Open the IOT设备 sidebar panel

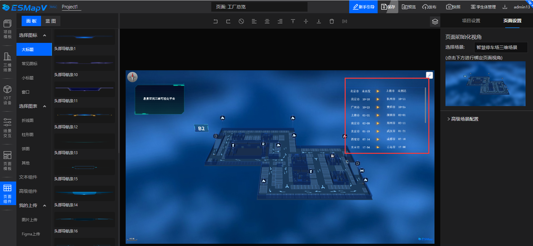[7, 95]
